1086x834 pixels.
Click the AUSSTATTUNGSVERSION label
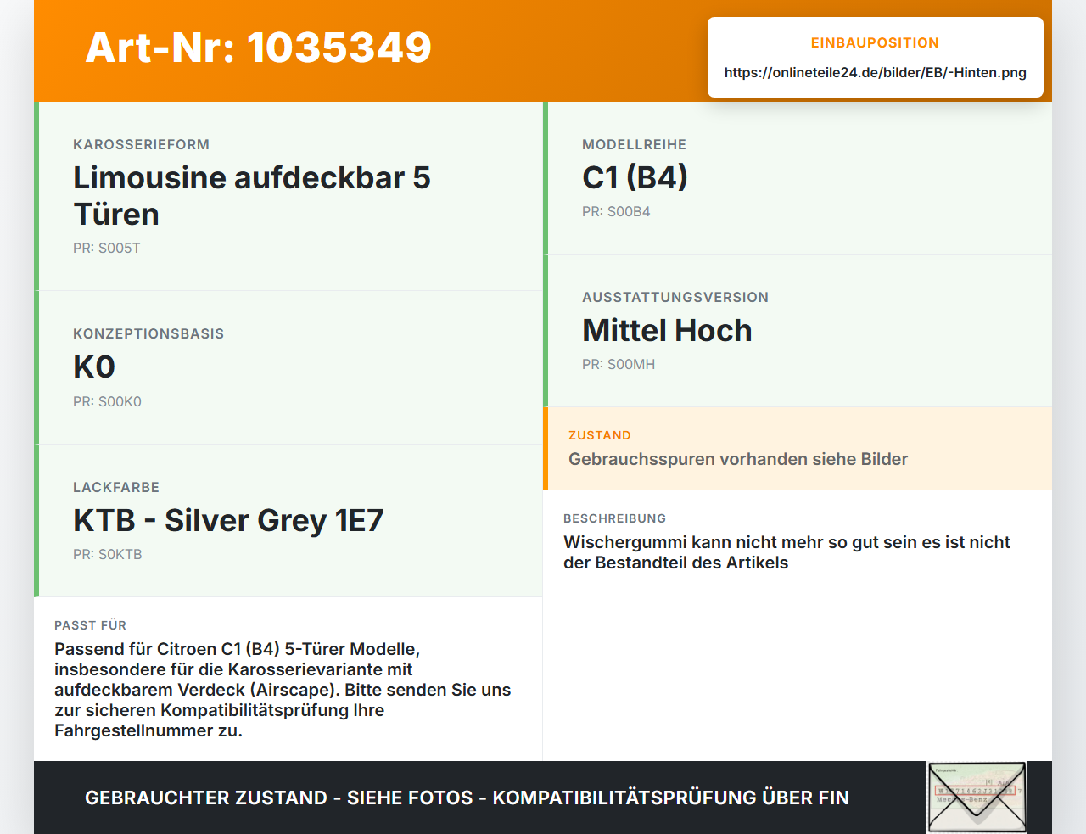[x=675, y=297]
